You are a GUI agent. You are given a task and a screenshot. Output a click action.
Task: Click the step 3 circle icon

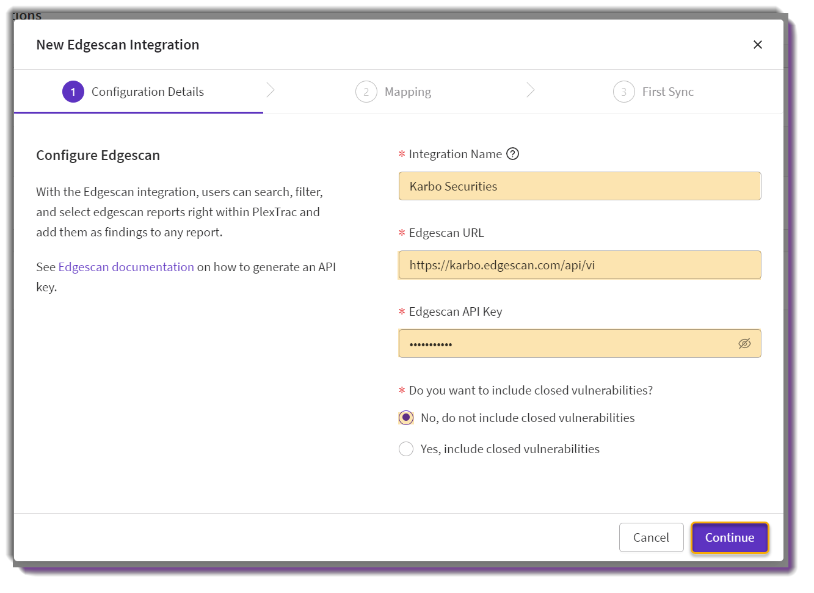point(624,92)
